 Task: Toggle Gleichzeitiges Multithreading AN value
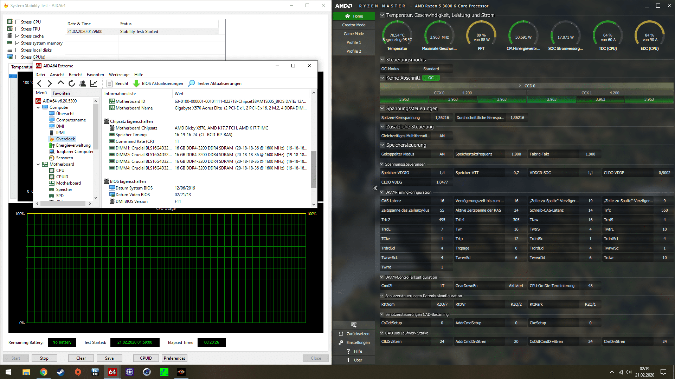[x=442, y=136]
